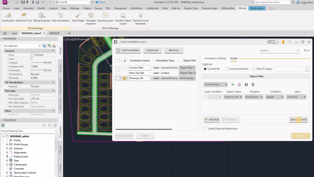The height and width of the screenshot is (177, 314).
Task: Click the Add Rule button
Action: click(x=212, y=119)
